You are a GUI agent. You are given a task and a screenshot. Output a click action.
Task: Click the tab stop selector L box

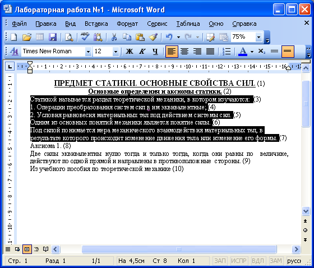point(10,66)
